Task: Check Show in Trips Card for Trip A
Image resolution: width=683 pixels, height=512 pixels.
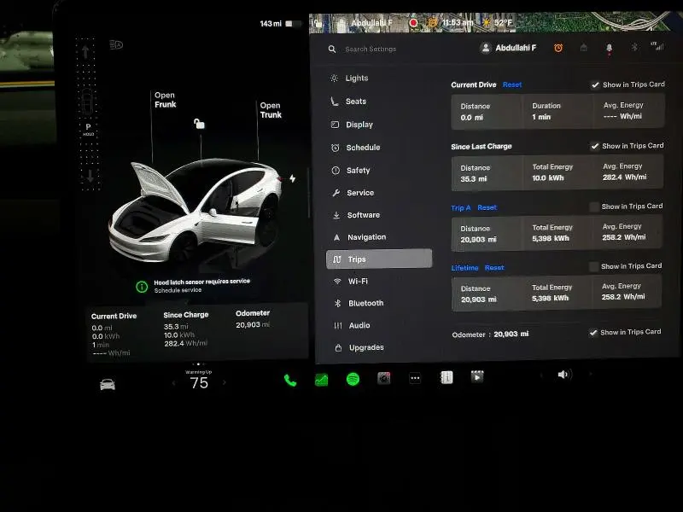Action: [x=594, y=207]
